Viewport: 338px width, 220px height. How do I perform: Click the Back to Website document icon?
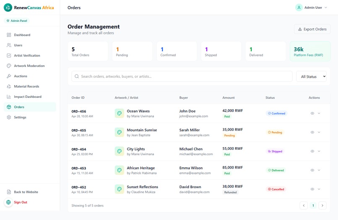tap(9, 192)
